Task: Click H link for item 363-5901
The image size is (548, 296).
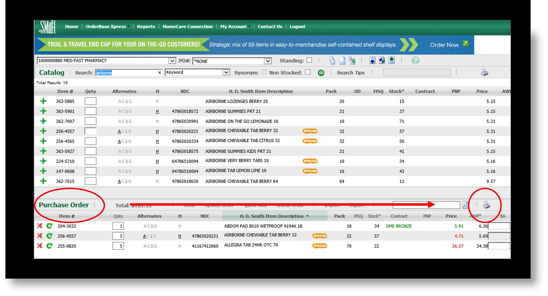Action: click(157, 112)
